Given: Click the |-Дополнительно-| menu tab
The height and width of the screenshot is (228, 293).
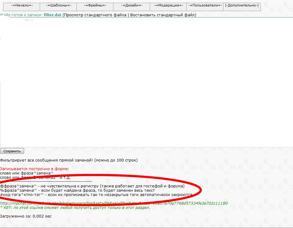Looking at the screenshot, I should [x=242, y=6].
